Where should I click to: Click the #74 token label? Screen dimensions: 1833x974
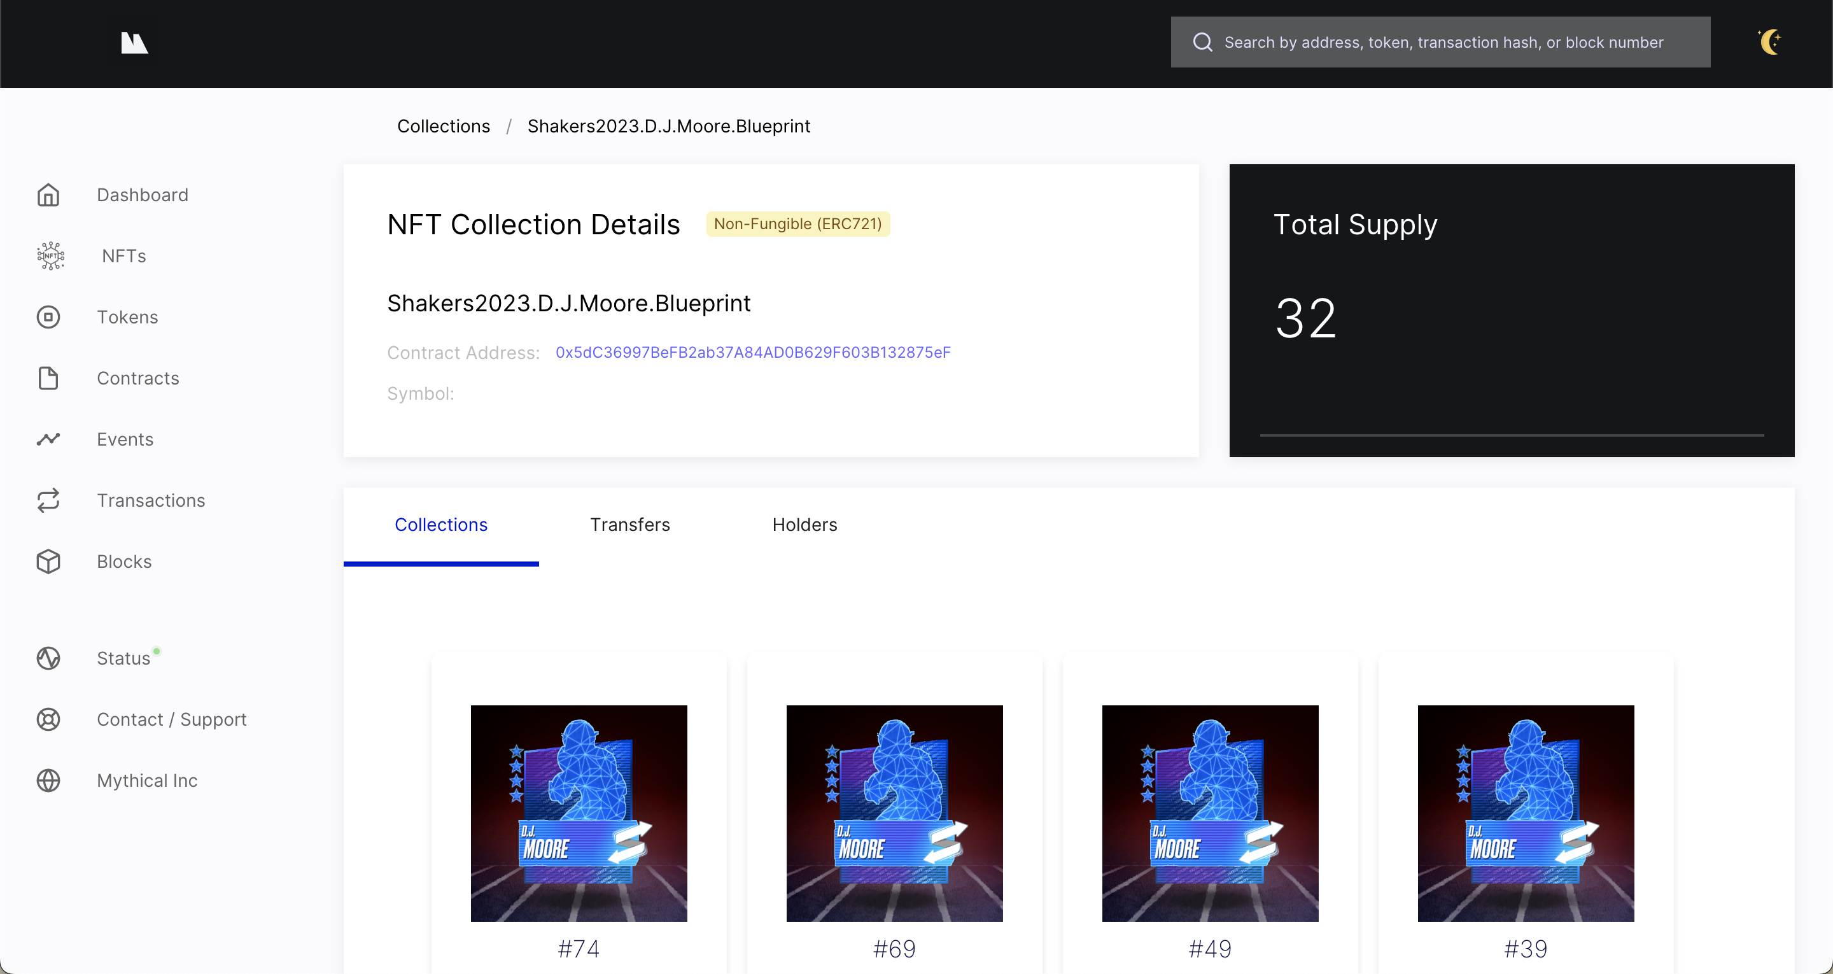coord(579,949)
